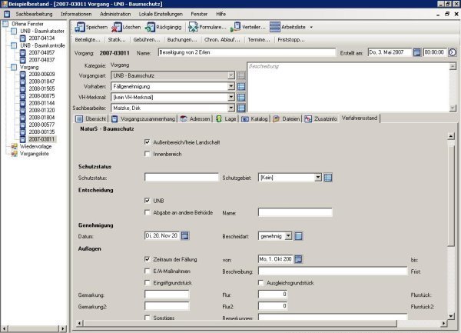The image size is (461, 333).
Task: Open Formulare from the toolbar icon
Action: click(x=193, y=27)
